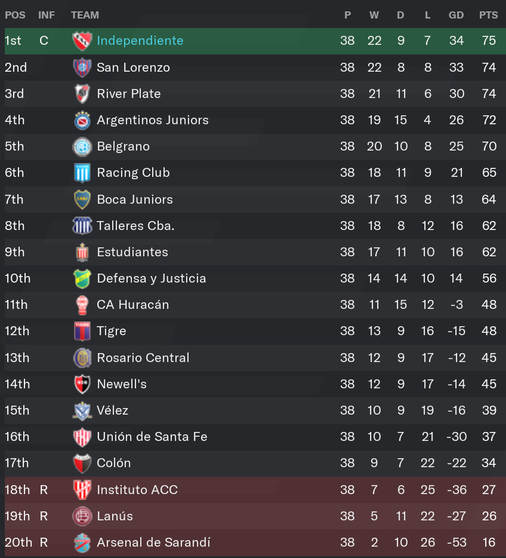506x558 pixels.
Task: Click the Vélez club crest
Action: tap(82, 410)
